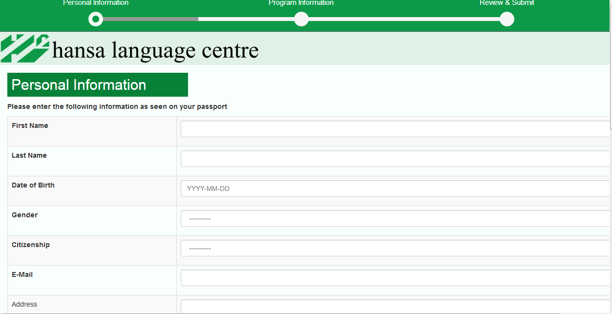Click the Address label
The height and width of the screenshot is (314, 612).
pyautogui.click(x=24, y=304)
